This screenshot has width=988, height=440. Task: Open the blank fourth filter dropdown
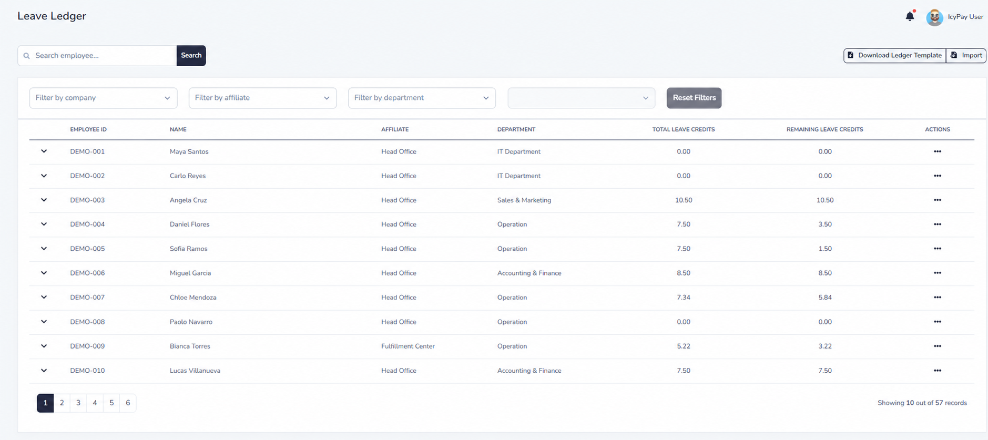tap(581, 98)
